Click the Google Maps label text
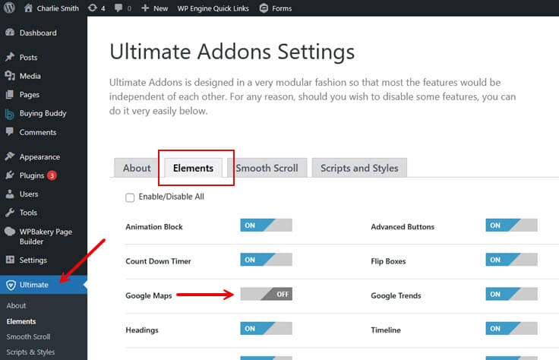Screen dimensions: 559x360 point(149,295)
